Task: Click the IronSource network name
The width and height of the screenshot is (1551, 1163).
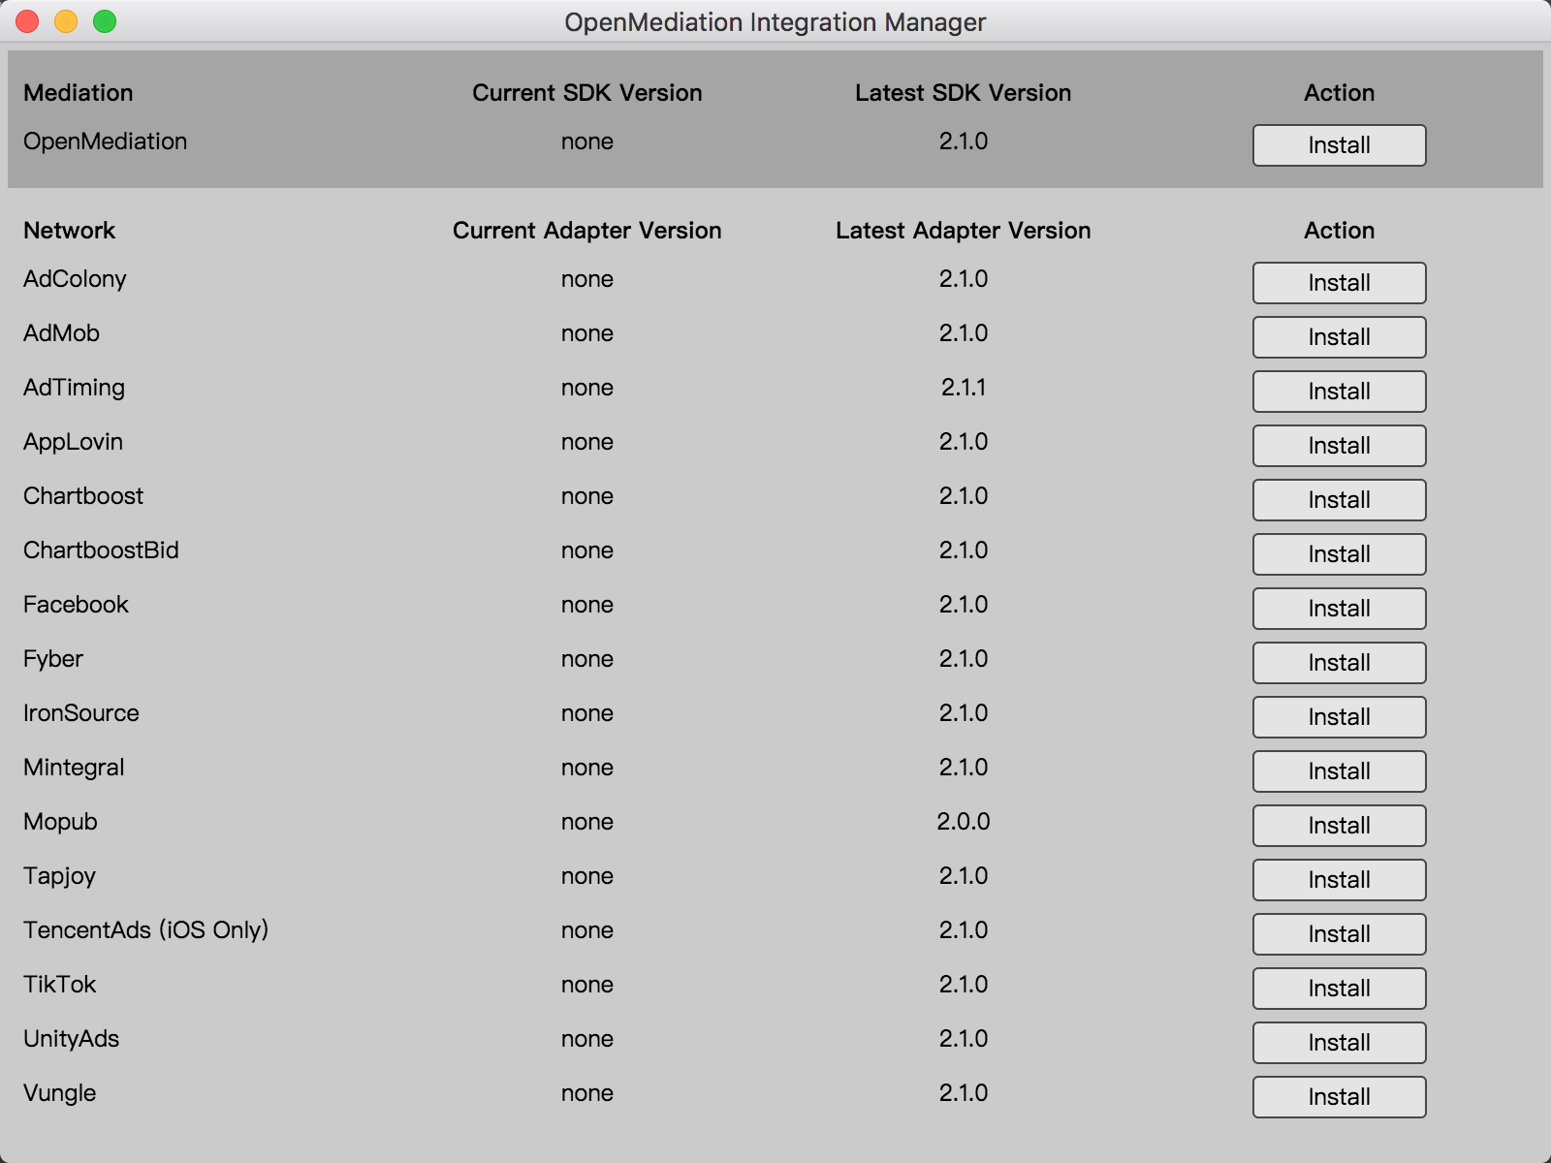Action: [81, 713]
